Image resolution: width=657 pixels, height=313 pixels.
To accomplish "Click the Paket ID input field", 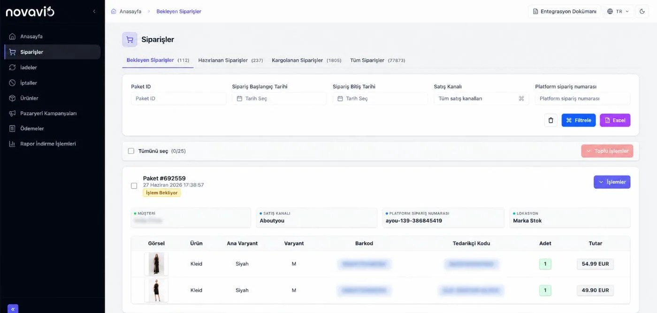I will tap(178, 99).
